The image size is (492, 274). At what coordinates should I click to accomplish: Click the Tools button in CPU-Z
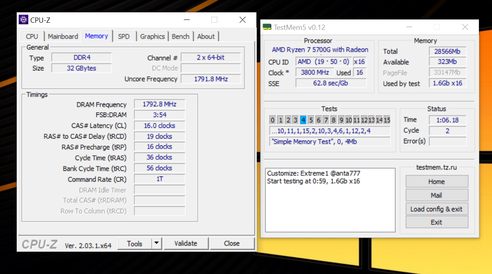tap(134, 244)
